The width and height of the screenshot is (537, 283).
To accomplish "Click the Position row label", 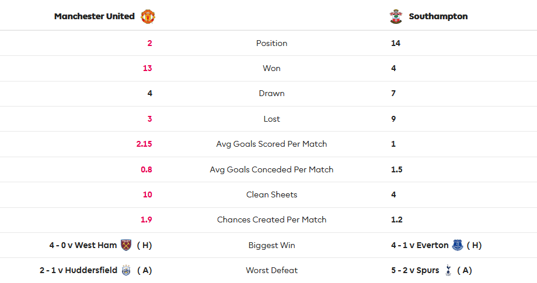I will tap(271, 43).
